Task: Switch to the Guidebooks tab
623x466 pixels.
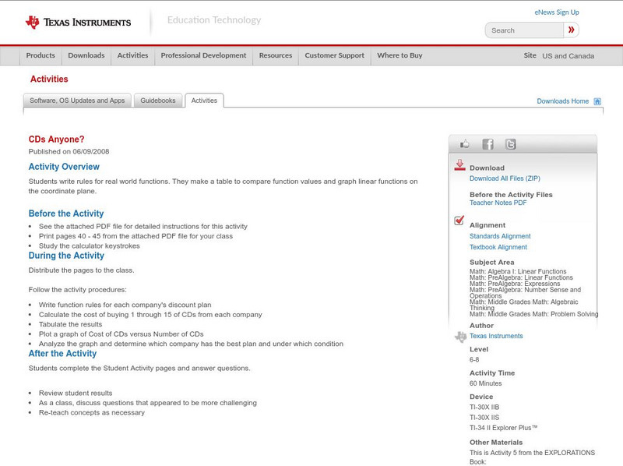Action: coord(158,101)
